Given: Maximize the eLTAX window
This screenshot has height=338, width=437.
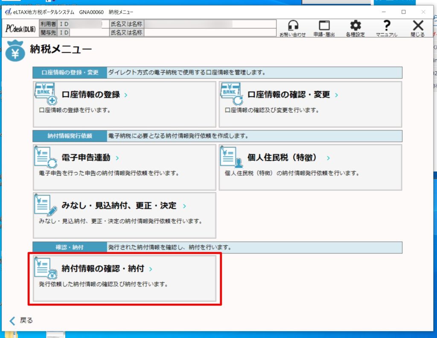Looking at the screenshot, I should point(403,12).
